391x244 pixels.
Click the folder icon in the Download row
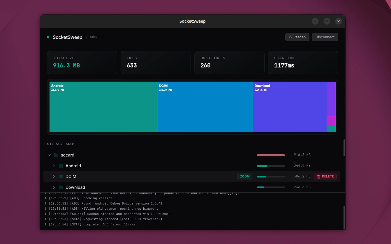(x=61, y=187)
